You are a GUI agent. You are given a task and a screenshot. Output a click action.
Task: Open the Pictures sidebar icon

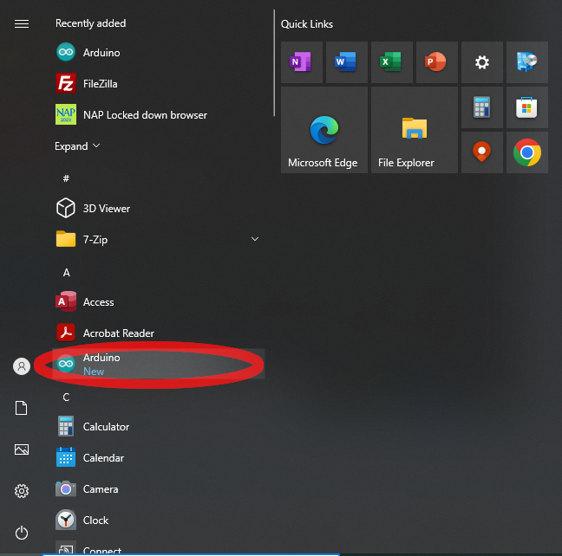[x=22, y=449]
